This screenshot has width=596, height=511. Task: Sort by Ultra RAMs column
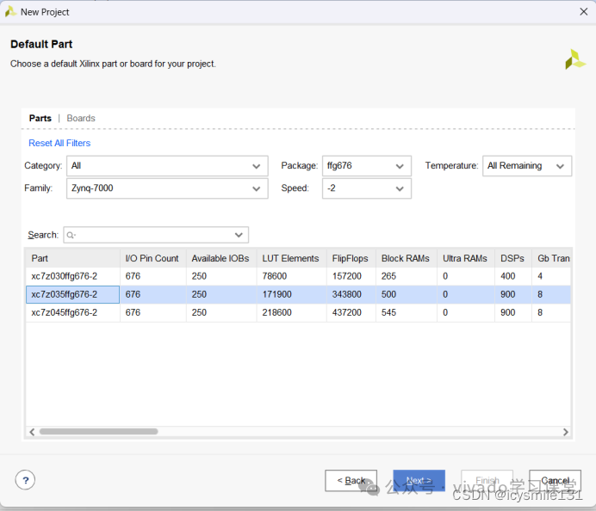tap(466, 259)
